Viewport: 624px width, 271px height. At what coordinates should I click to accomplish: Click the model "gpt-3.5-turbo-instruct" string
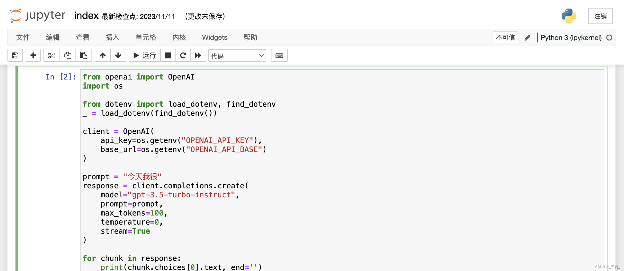click(181, 195)
